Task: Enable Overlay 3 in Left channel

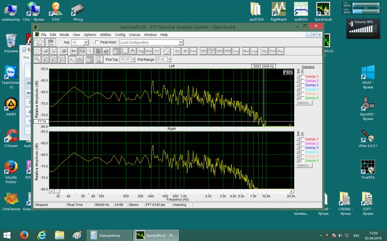Action: click(x=302, y=85)
